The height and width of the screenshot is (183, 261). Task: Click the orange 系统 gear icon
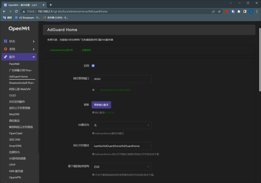click(5, 49)
